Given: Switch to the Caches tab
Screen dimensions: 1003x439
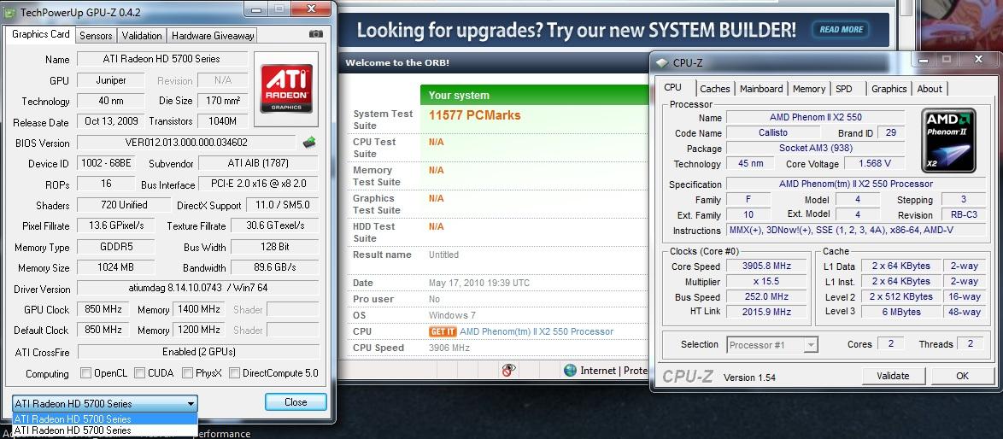Looking at the screenshot, I should [714, 89].
